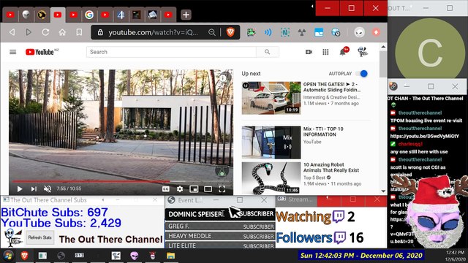The image size is (468, 263).
Task: Switch to number 4 icon tab
Action: [x=121, y=15]
